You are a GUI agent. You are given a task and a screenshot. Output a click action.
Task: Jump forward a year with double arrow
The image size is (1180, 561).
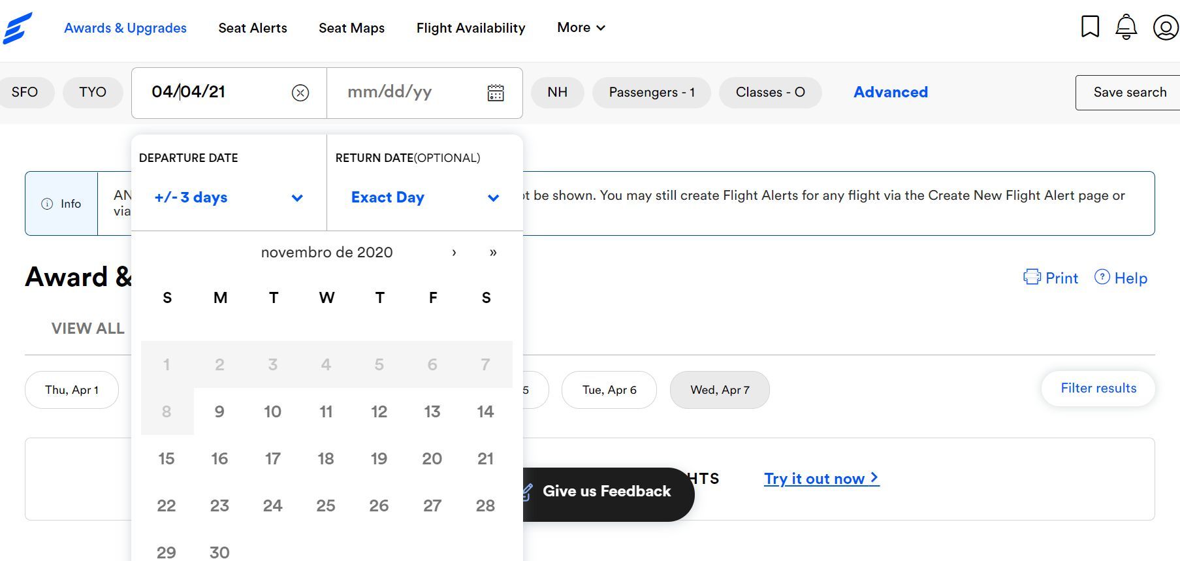tap(493, 253)
